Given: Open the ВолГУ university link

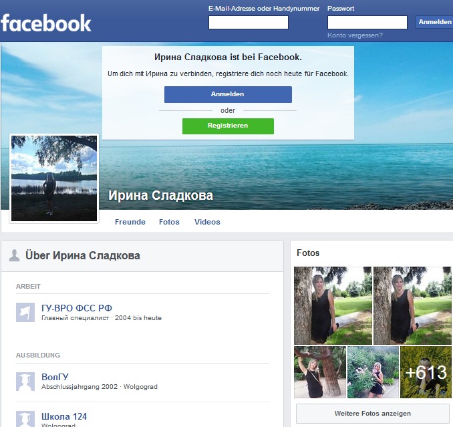Looking at the screenshot, I should (x=55, y=377).
